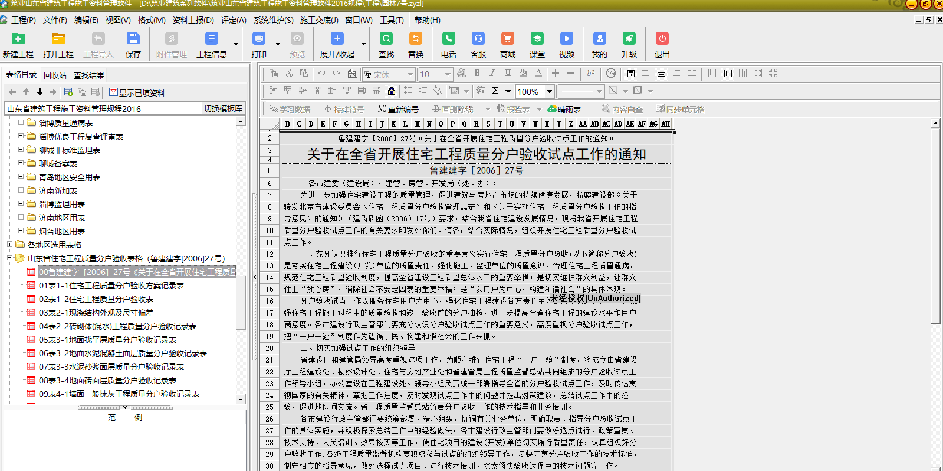Click the 切换模板库 button
Screen dimensions: 943x471
223,108
